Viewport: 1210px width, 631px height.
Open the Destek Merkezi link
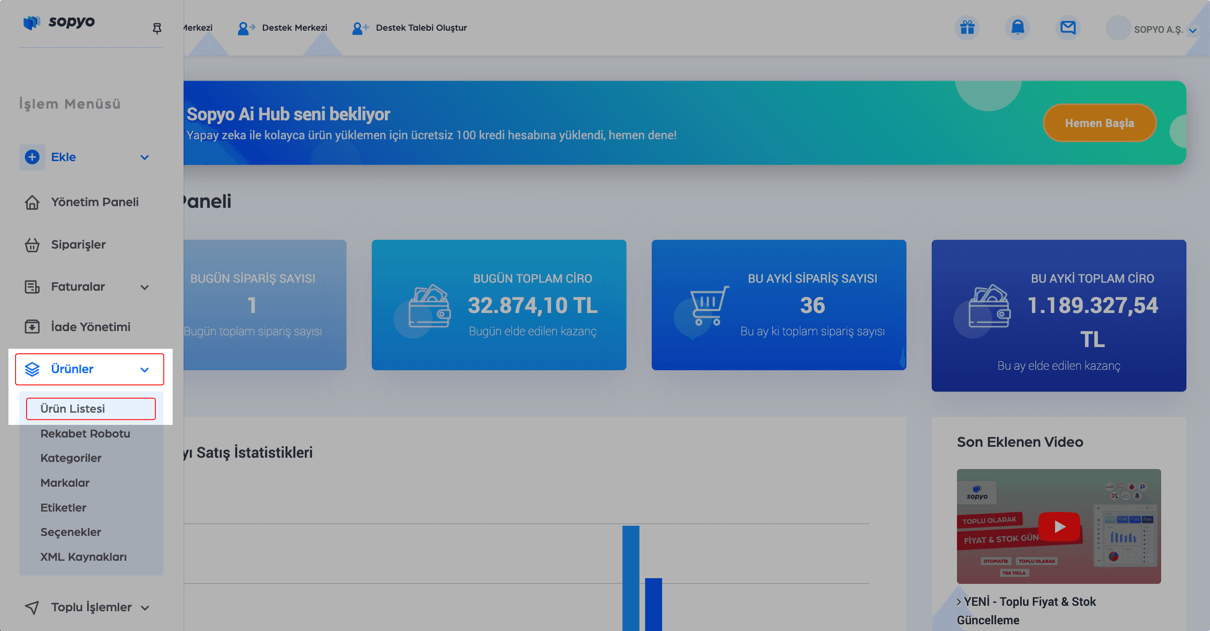click(x=295, y=28)
